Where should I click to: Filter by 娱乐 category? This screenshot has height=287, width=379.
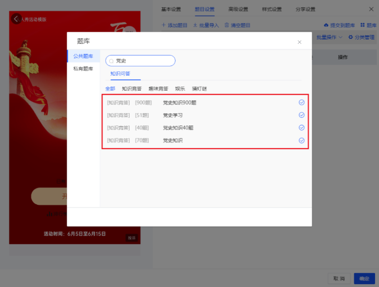(x=180, y=89)
